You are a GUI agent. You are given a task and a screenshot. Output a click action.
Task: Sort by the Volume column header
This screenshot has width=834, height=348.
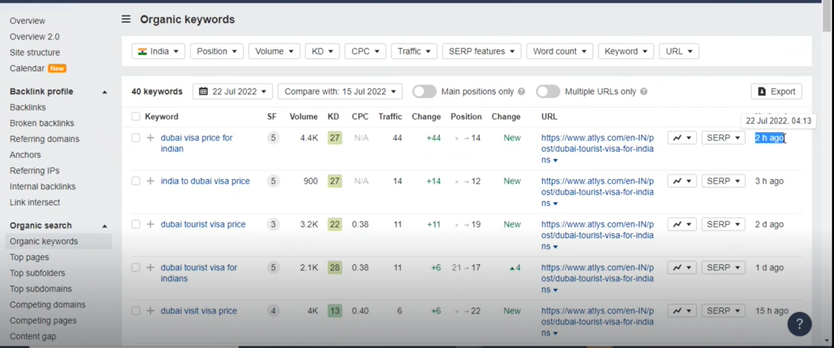(303, 116)
